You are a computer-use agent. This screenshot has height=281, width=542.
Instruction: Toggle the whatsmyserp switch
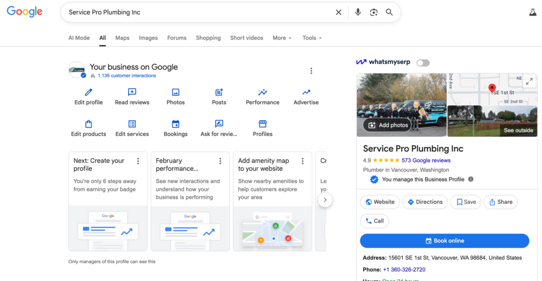click(423, 63)
